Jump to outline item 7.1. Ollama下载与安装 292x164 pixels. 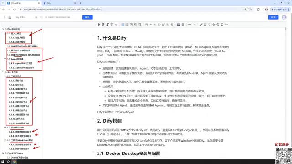(x=18, y=158)
